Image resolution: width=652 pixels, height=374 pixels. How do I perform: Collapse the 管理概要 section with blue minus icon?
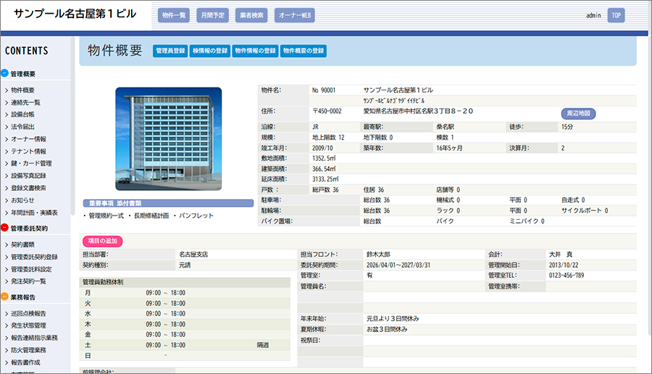coord(5,74)
